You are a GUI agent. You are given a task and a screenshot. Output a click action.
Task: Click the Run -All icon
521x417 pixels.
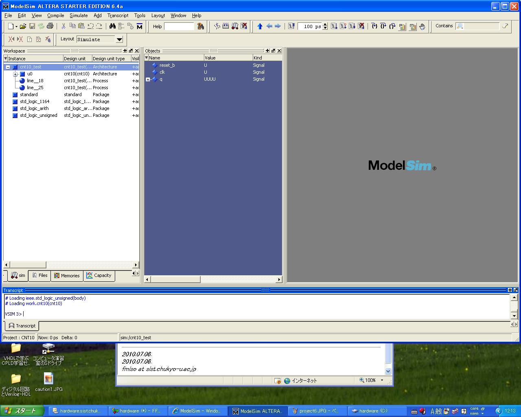352,26
